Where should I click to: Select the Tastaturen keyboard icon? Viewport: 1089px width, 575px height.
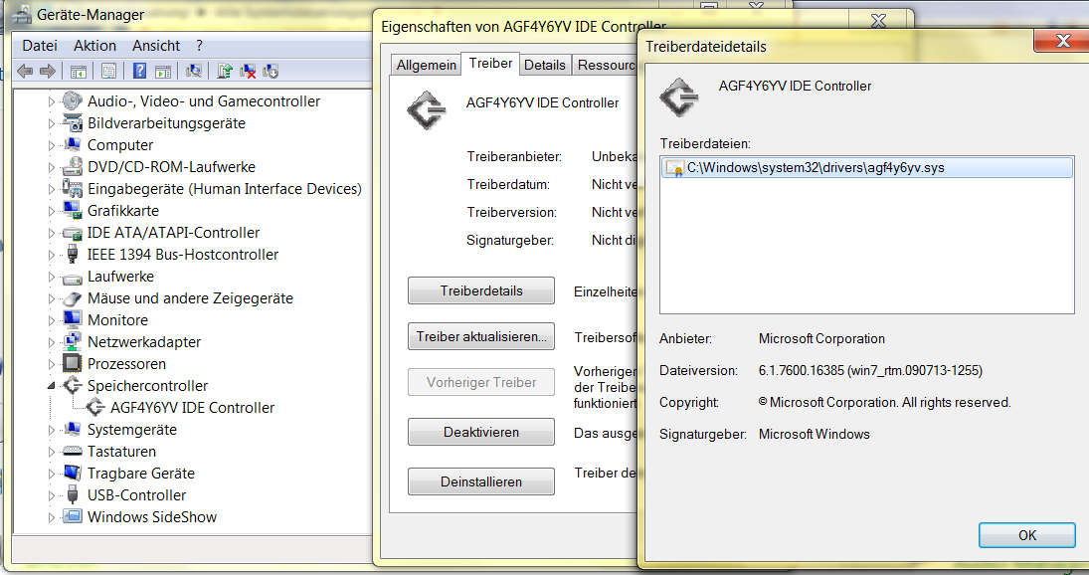click(73, 452)
